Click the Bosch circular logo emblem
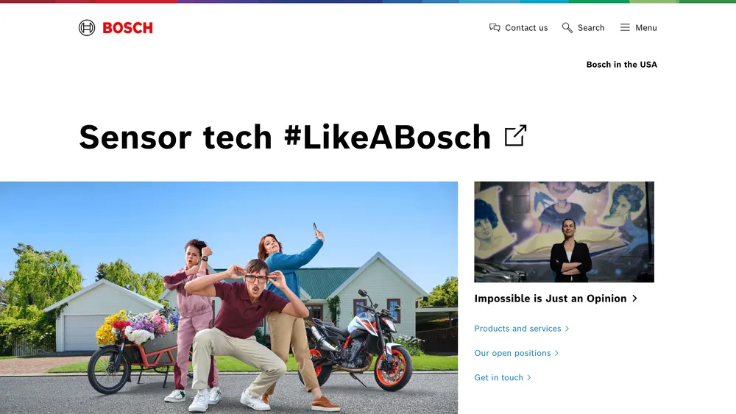The height and width of the screenshot is (414, 736). (x=87, y=28)
